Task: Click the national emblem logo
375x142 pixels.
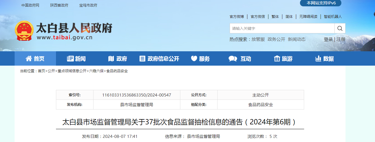Action: (x=23, y=31)
